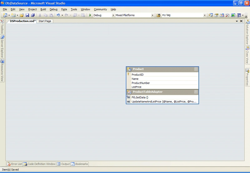The width and height of the screenshot is (250, 173).
Task: Click the Cut scissors icon
Action: point(40,15)
